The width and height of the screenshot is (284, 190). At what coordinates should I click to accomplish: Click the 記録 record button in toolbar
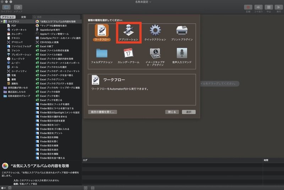coord(248,7)
